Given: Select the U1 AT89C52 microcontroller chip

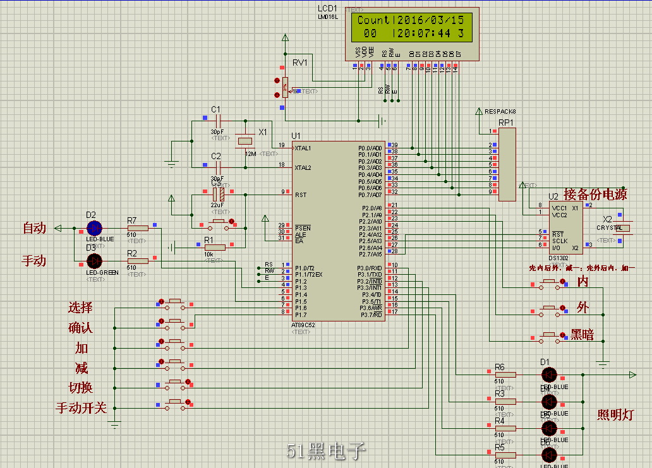Looking at the screenshot, I should click(339, 231).
